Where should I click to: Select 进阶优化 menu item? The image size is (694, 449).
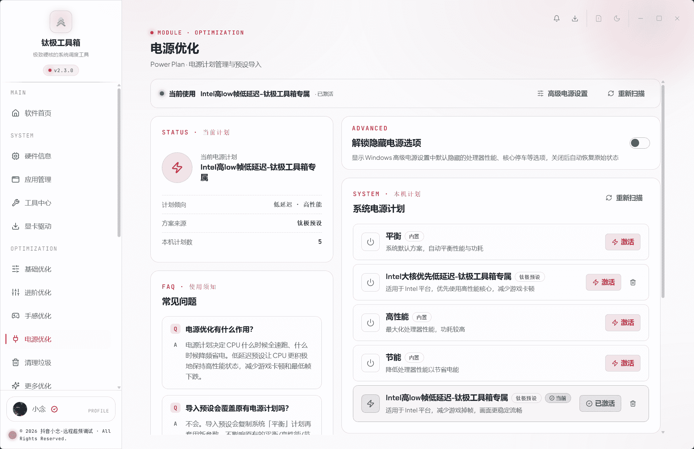pos(61,293)
